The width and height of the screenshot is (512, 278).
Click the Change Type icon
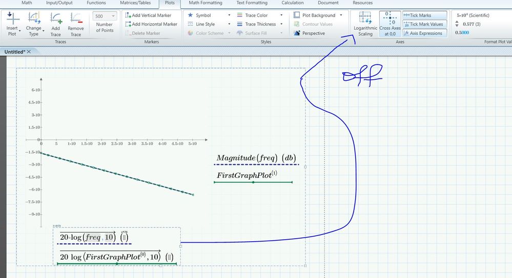tap(34, 18)
